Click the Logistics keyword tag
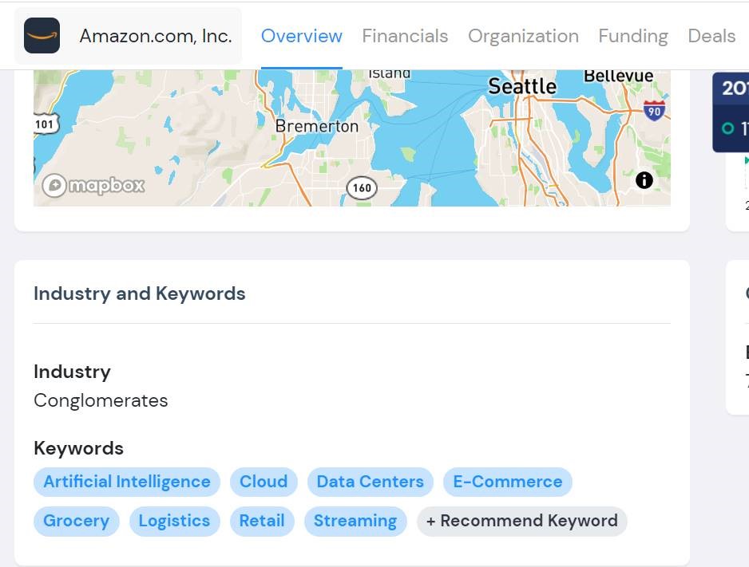The width and height of the screenshot is (749, 567). click(174, 521)
